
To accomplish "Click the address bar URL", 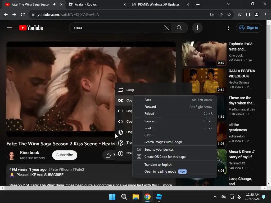I will (x=68, y=15).
